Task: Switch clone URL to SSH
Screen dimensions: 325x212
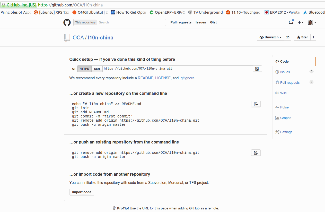Action: point(97,69)
